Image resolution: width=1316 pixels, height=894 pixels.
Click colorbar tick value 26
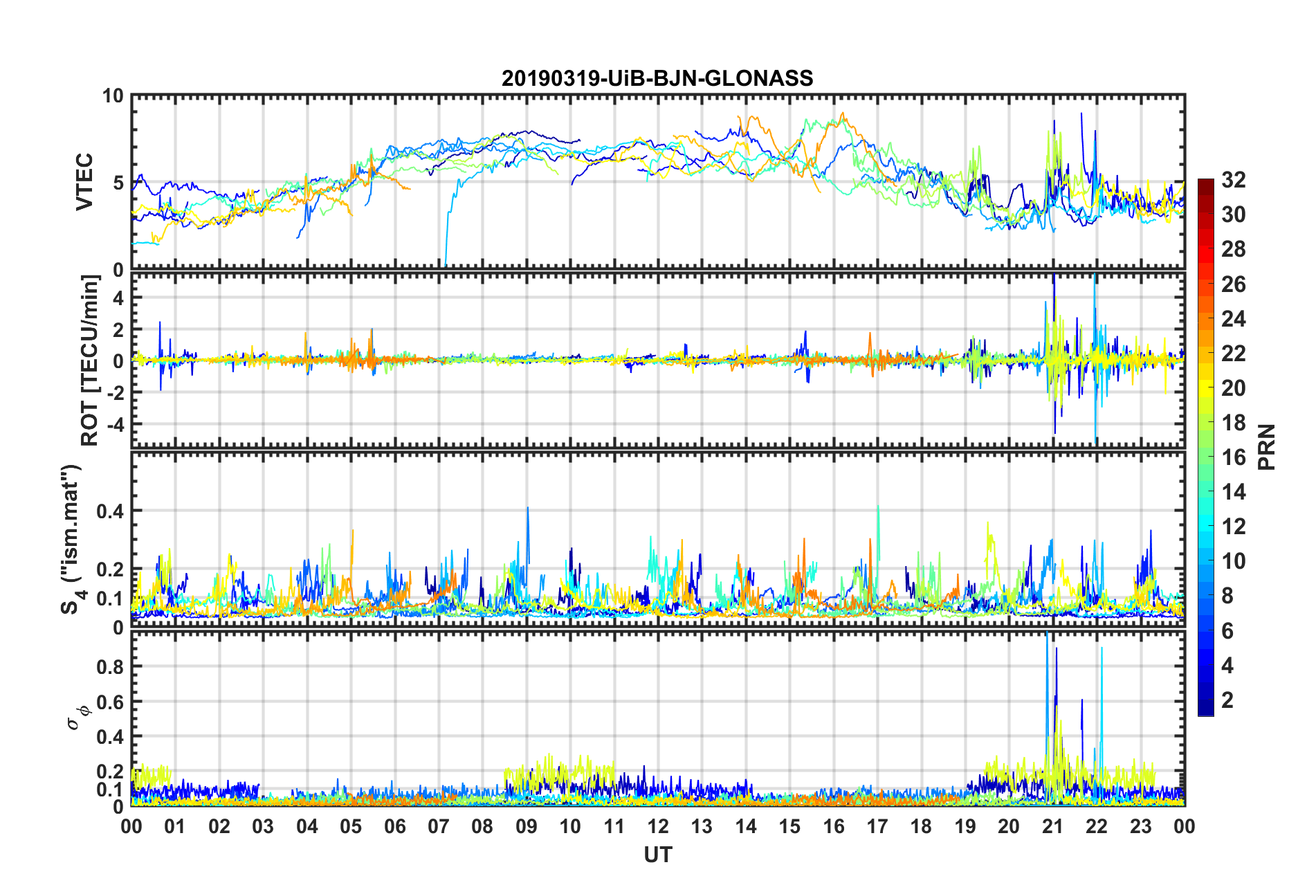pos(1233,284)
